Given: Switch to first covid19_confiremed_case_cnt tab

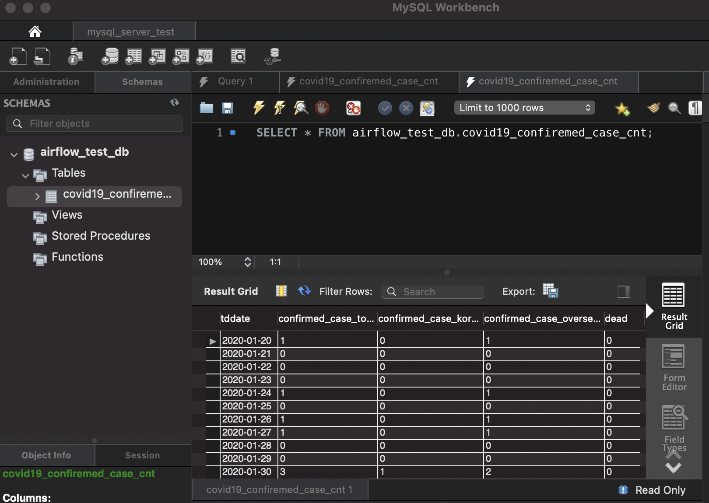Looking at the screenshot, I should click(369, 82).
